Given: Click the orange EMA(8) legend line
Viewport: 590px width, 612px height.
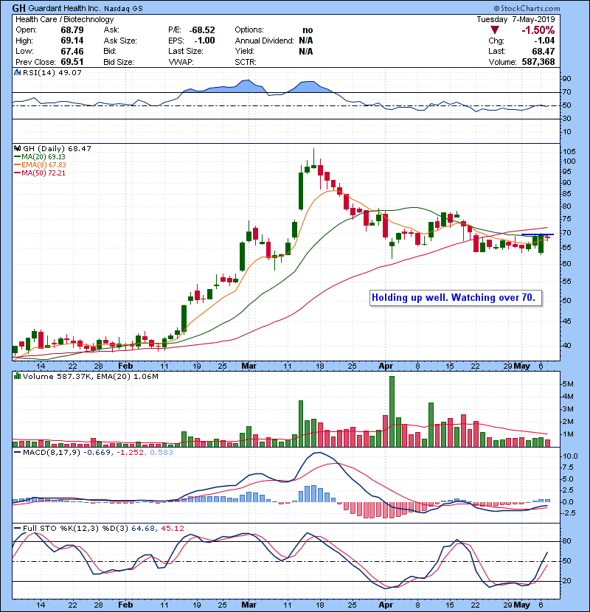Looking at the screenshot, I should [x=18, y=165].
